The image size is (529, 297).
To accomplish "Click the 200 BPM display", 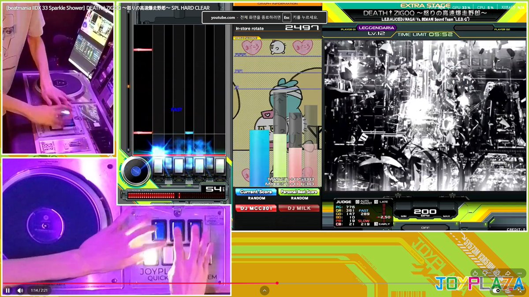I will pos(425,213).
